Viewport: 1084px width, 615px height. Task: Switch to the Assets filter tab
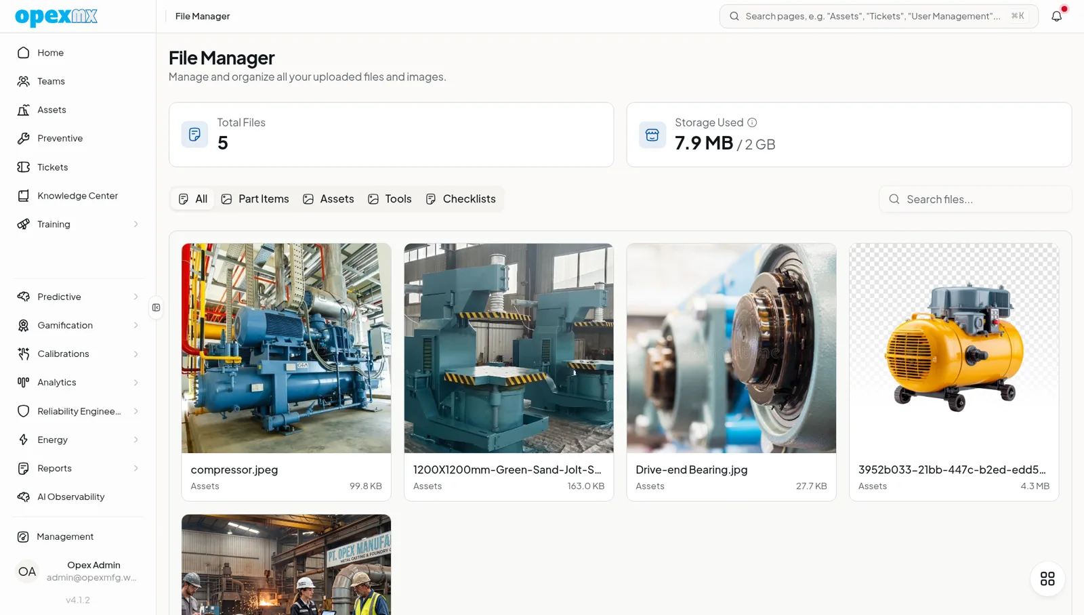(x=329, y=199)
